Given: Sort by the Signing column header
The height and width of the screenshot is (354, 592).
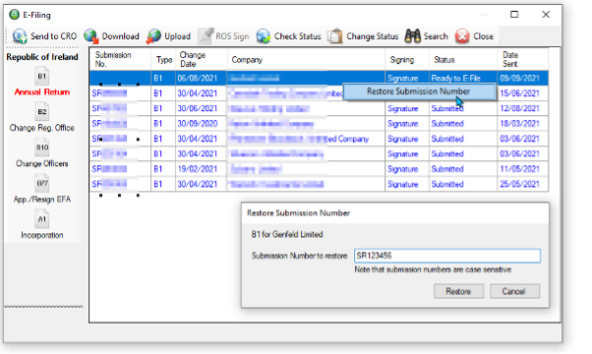Looking at the screenshot, I should 407,59.
